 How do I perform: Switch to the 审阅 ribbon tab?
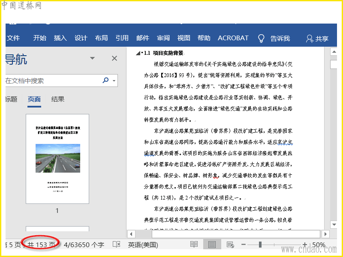click(163, 38)
